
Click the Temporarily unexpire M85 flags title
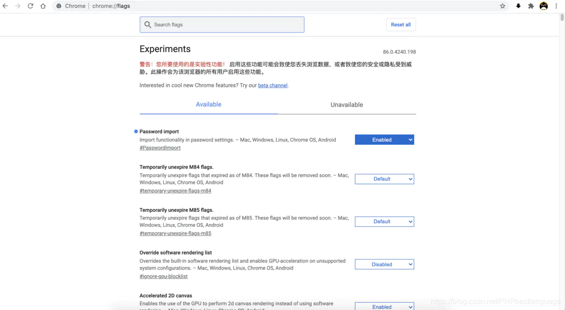[x=177, y=210]
